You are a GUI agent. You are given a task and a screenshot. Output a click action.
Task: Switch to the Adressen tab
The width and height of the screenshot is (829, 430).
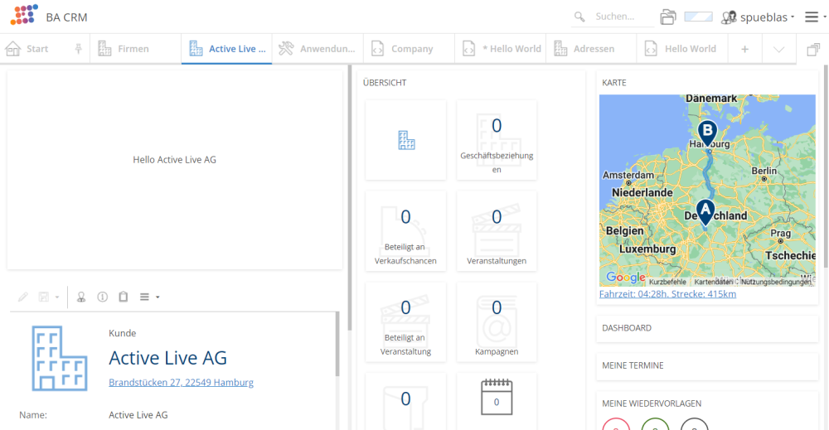coord(585,49)
